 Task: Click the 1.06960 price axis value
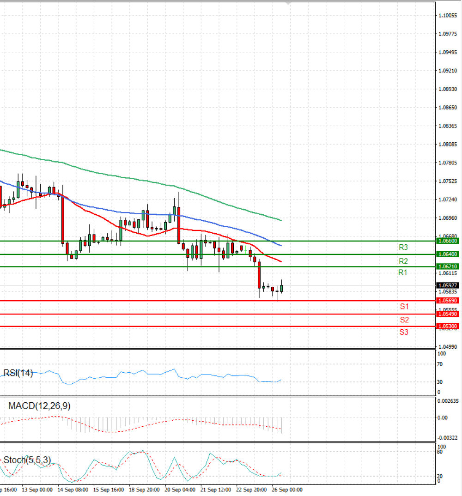point(448,218)
